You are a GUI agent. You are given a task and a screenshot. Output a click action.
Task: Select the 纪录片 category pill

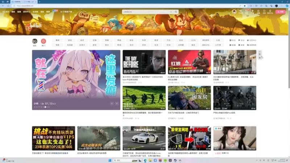tap(82, 45)
